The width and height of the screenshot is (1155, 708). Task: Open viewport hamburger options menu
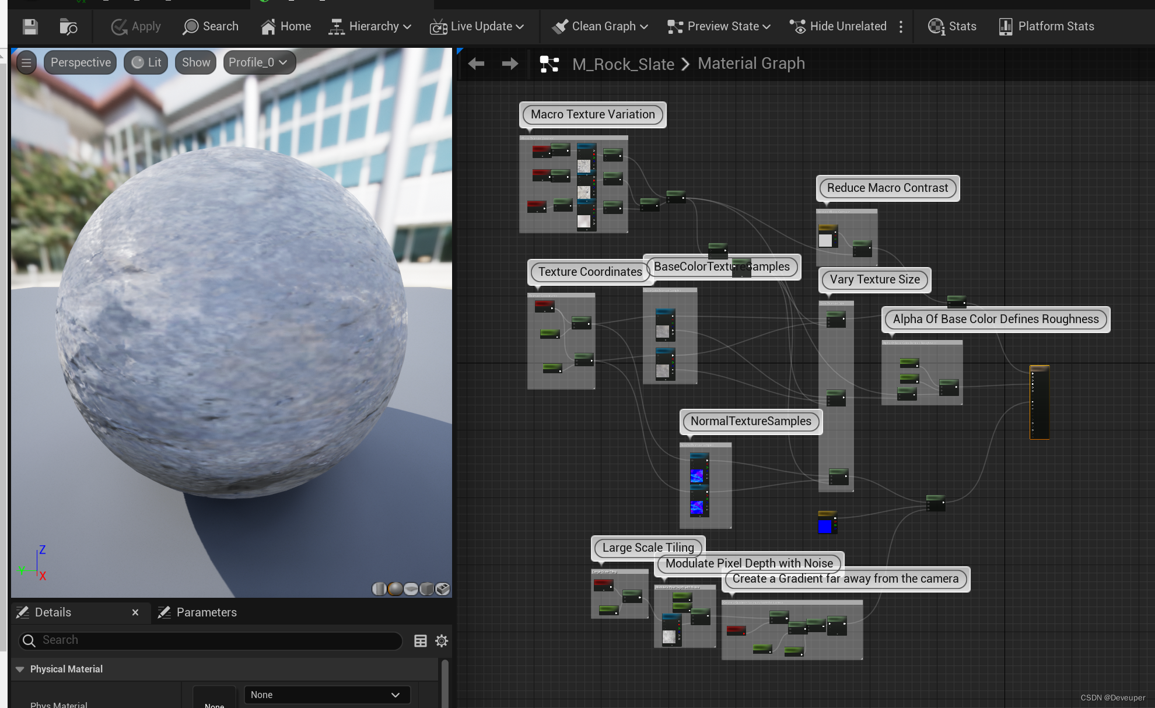(x=26, y=62)
